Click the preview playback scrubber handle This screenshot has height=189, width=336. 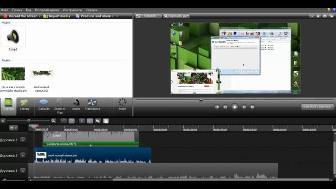point(201,100)
